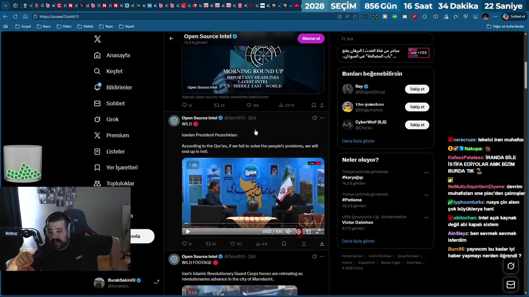Open floating messages envelope button
Screen dimensions: 529x297
(511, 285)
